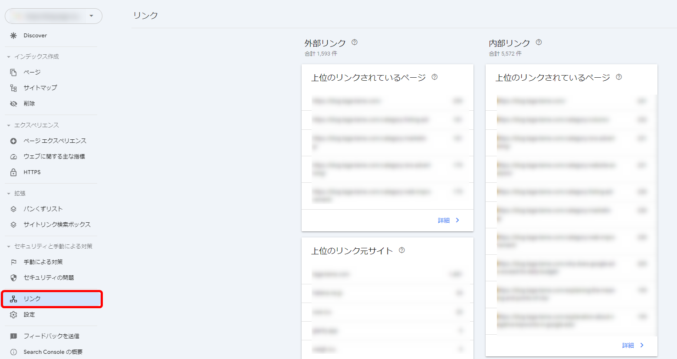This screenshot has width=677, height=359.
Task: Click the フィードバックを送信 icon
Action: 13,336
